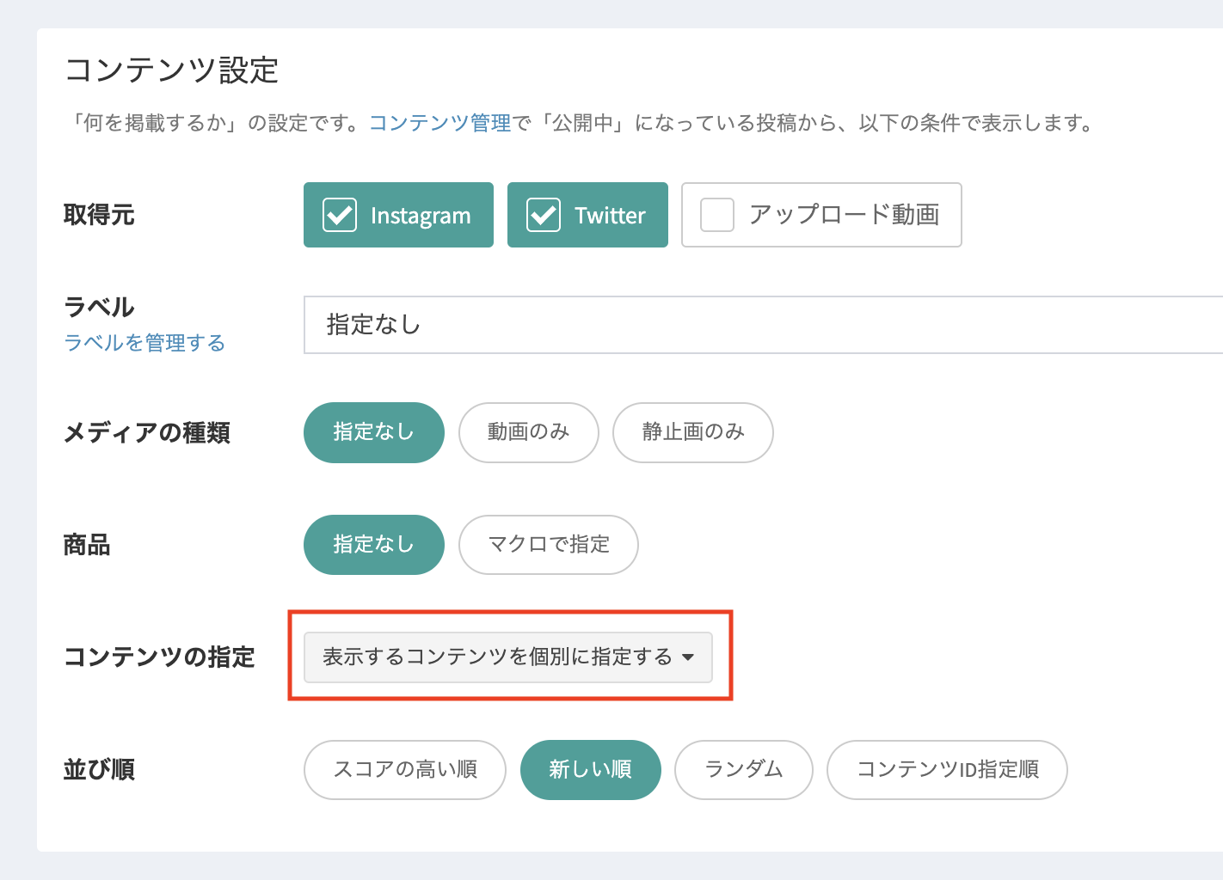Select 指定なし for メディアの種類
Viewport: 1223px width, 880px height.
click(x=373, y=432)
